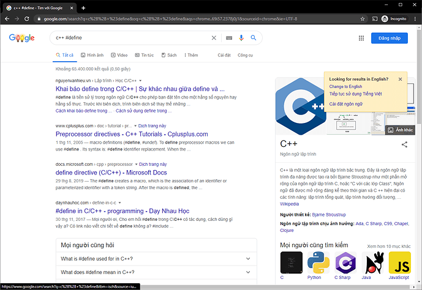Switch to the Hình ảnh tab

click(x=91, y=55)
